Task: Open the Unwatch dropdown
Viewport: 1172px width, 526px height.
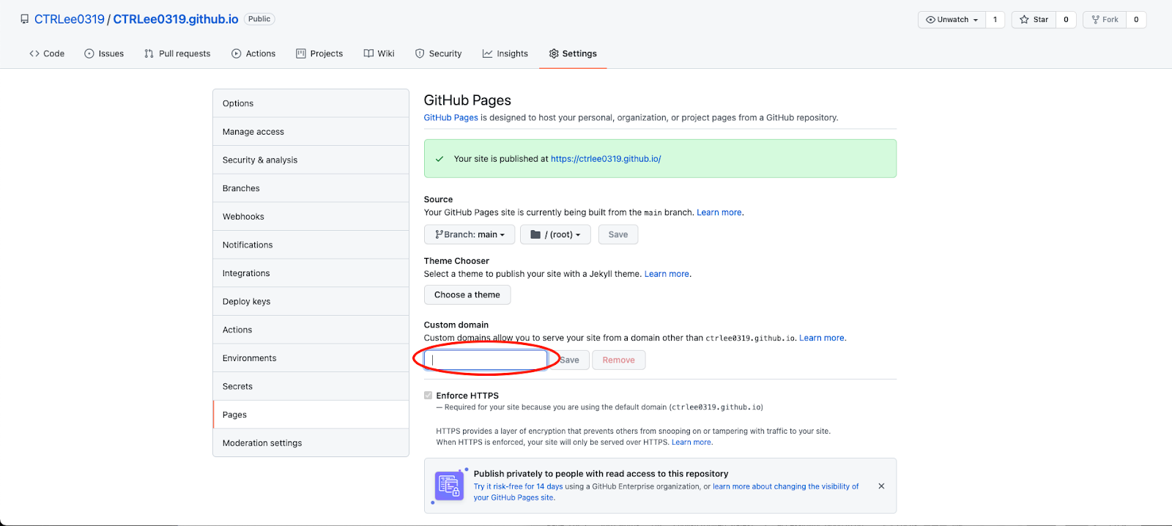Action: coord(952,20)
